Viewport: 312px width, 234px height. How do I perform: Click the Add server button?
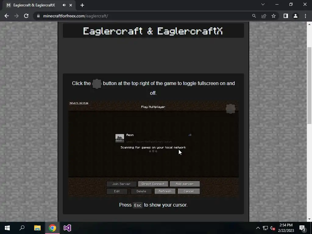pos(185,184)
